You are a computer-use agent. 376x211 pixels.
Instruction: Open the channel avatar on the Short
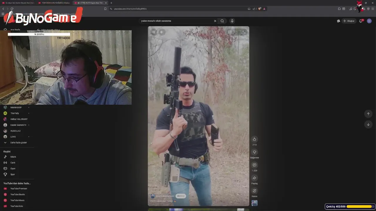(152, 196)
